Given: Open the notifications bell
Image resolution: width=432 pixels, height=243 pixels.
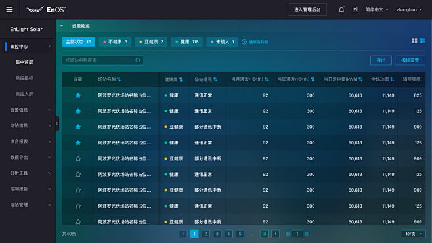Looking at the screenshot, I should 341,10.
